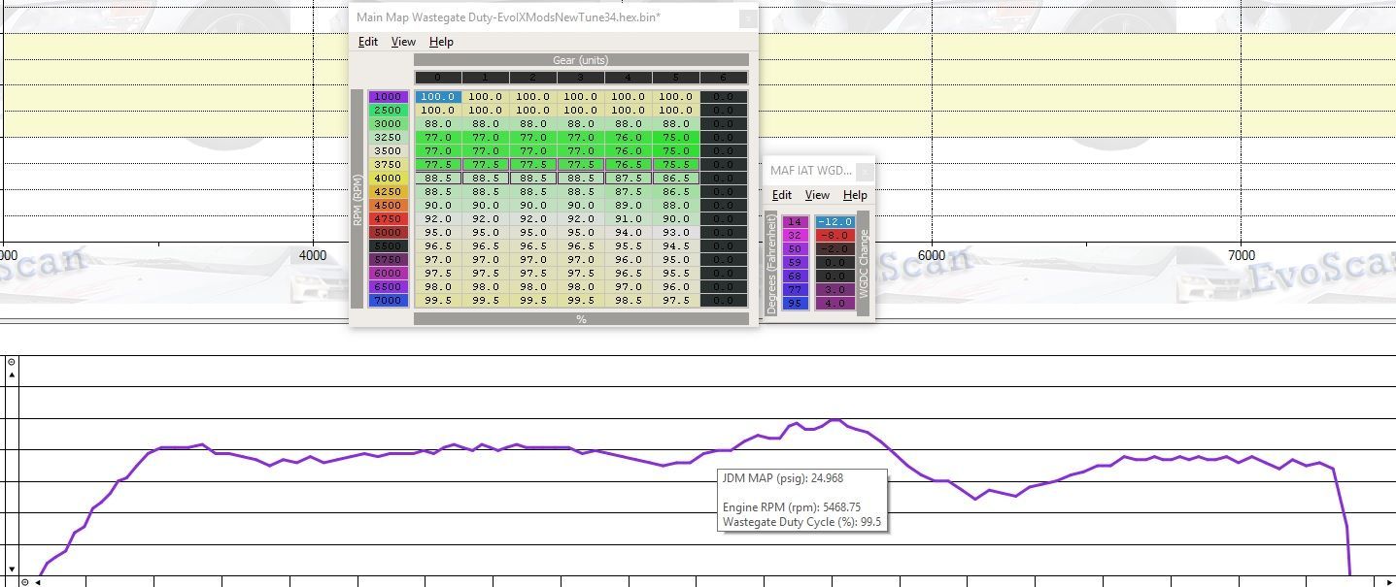Open Edit menu in Main Map Wastegate window
The image size is (1396, 587).
[368, 42]
